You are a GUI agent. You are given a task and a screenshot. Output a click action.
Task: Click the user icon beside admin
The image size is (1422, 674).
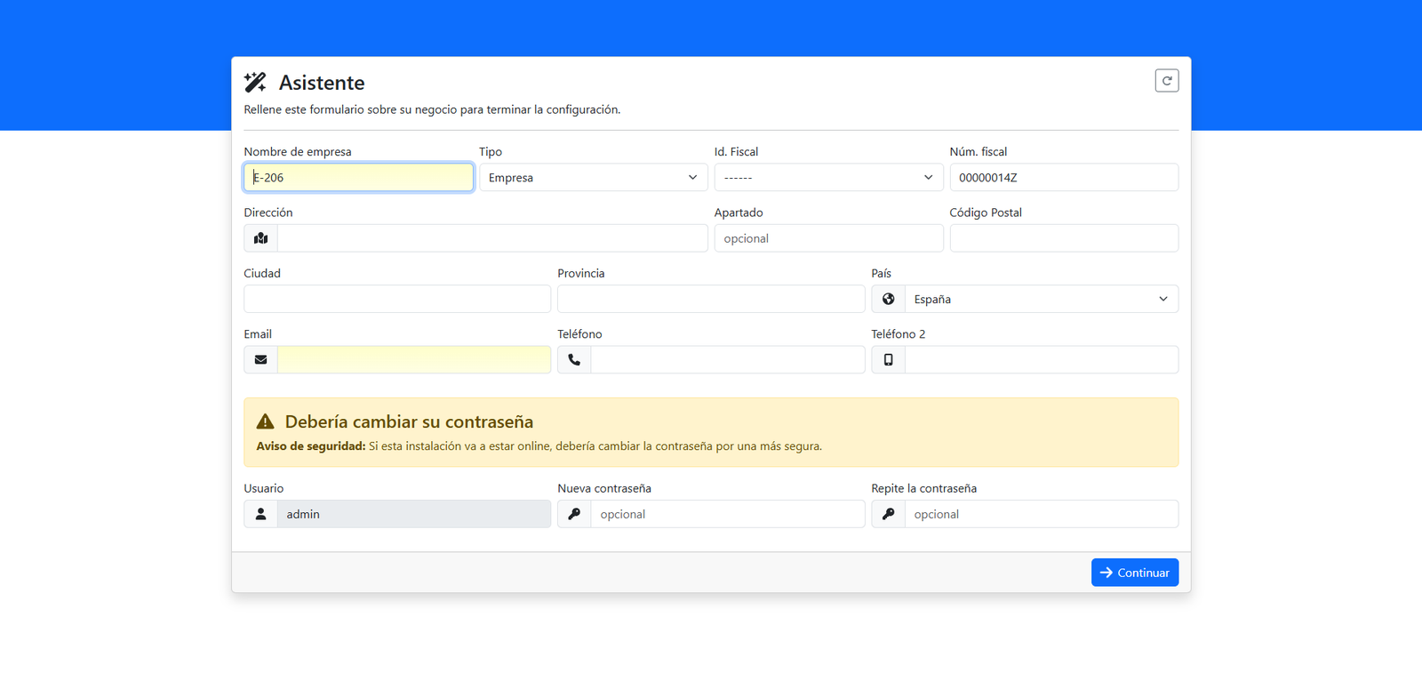260,514
